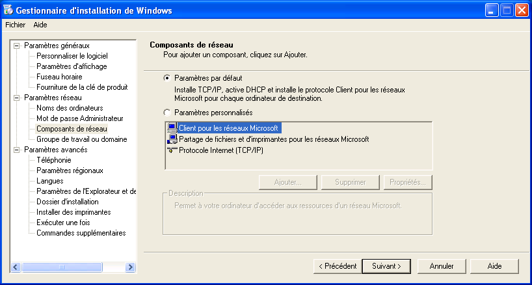Select the 'Protocole Internet (TCP/IP)' list entry

click(x=221, y=150)
